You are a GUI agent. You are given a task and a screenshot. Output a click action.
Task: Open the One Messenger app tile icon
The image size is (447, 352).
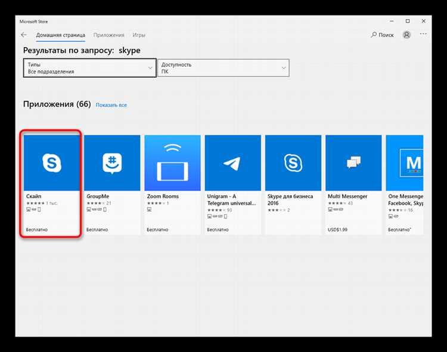click(405, 163)
